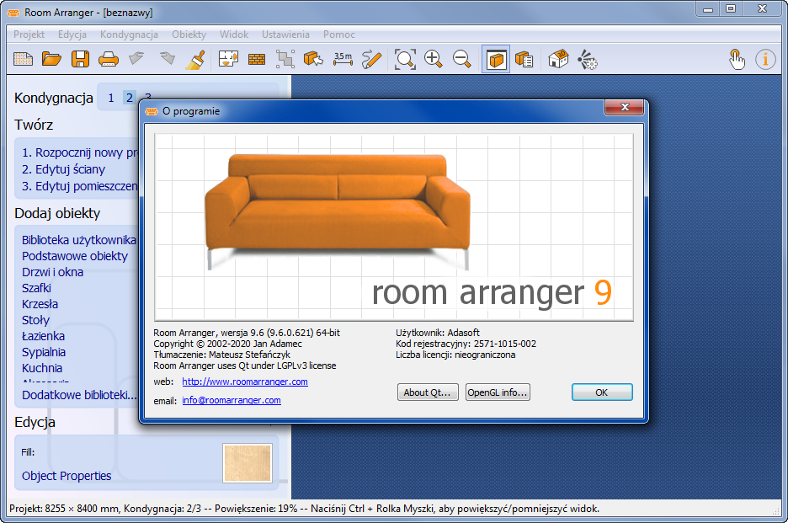Image resolution: width=788 pixels, height=523 pixels.
Task: Open the Pomoc menu
Action: 338,35
